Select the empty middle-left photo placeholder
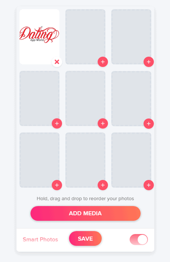Screen dimensions: 170x262 (40, 98)
